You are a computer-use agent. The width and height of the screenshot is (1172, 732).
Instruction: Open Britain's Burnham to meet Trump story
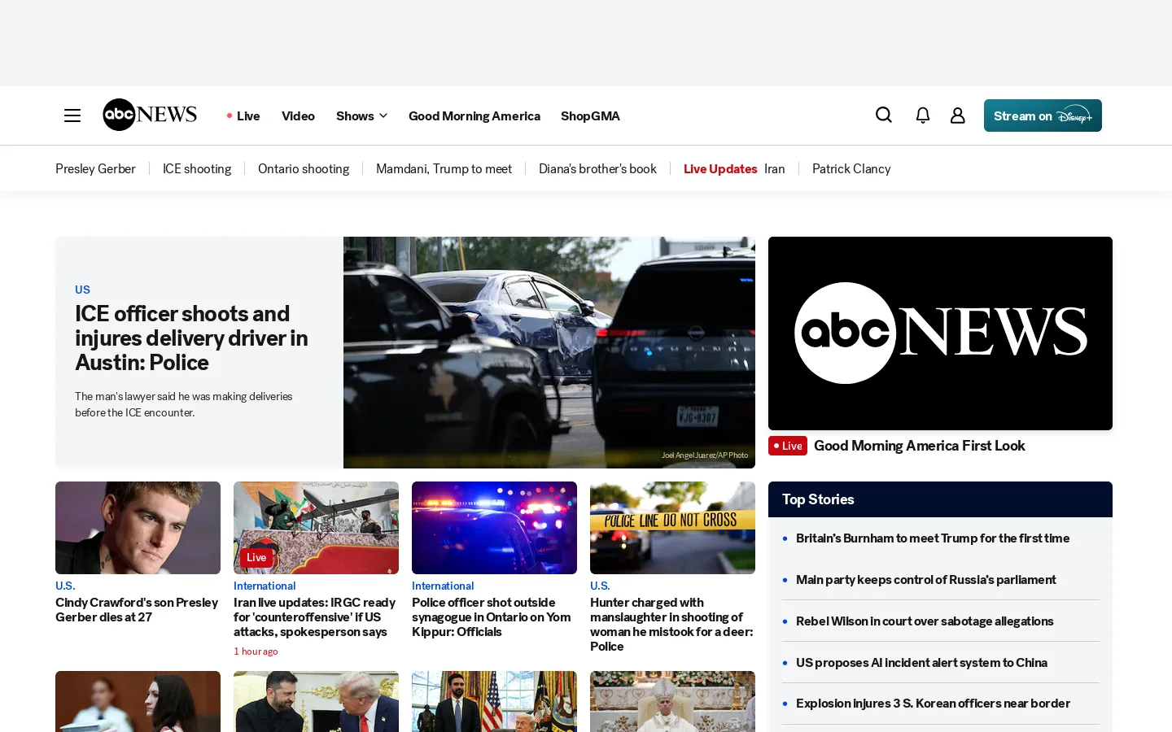933,538
